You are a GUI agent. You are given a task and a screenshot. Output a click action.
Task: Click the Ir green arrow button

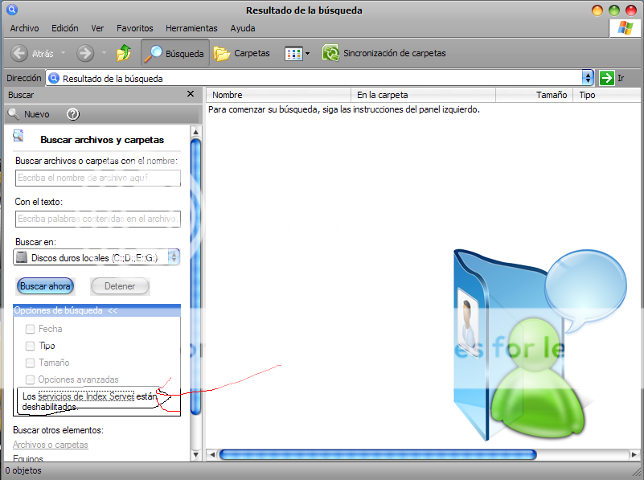point(607,78)
